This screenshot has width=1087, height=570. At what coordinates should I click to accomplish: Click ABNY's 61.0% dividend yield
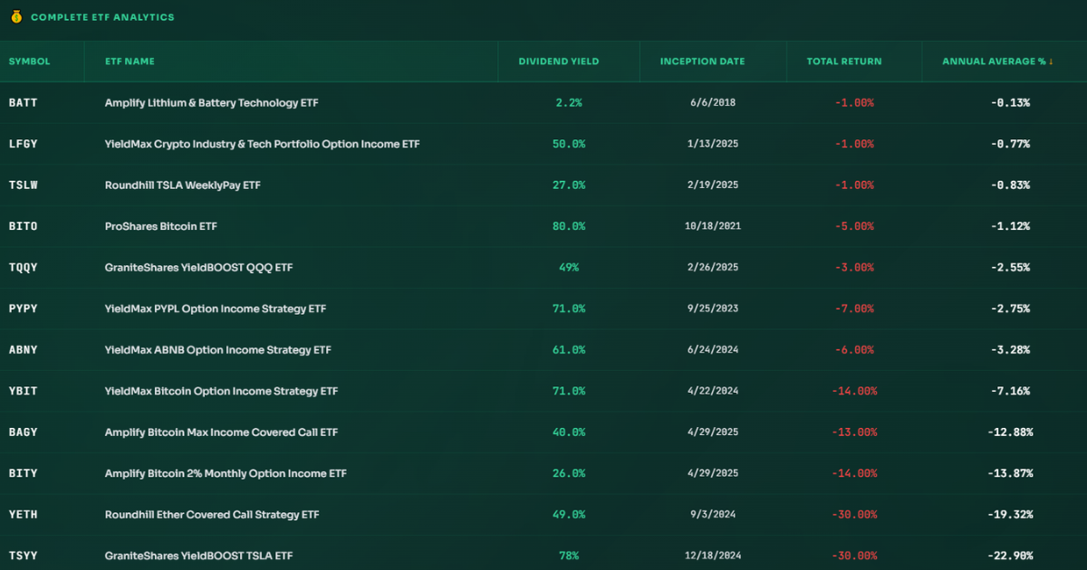pos(569,350)
